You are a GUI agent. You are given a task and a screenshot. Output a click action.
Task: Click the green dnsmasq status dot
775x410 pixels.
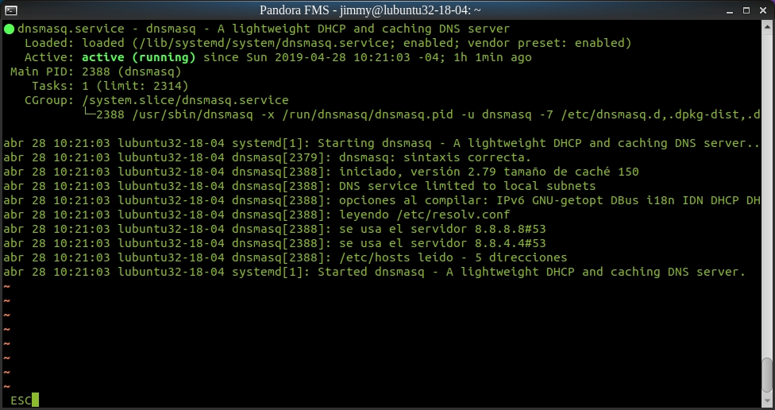pyautogui.click(x=9, y=29)
